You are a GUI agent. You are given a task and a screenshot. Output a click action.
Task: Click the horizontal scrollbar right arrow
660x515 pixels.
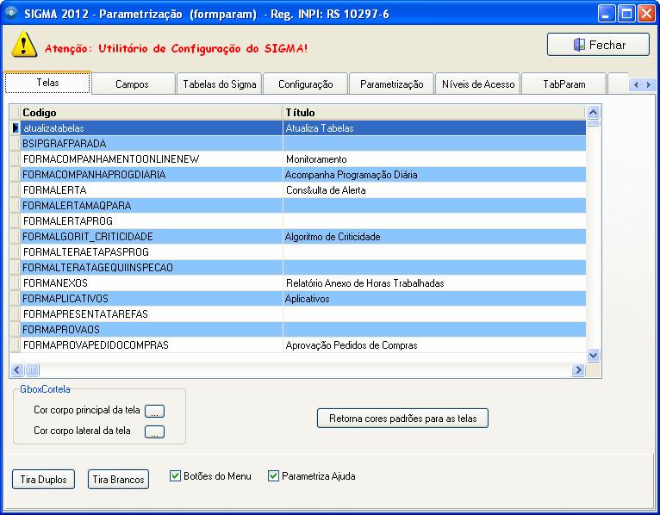[578, 369]
